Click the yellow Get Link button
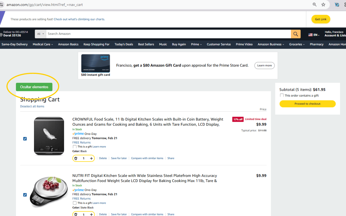The image size is (346, 216). pos(321,19)
